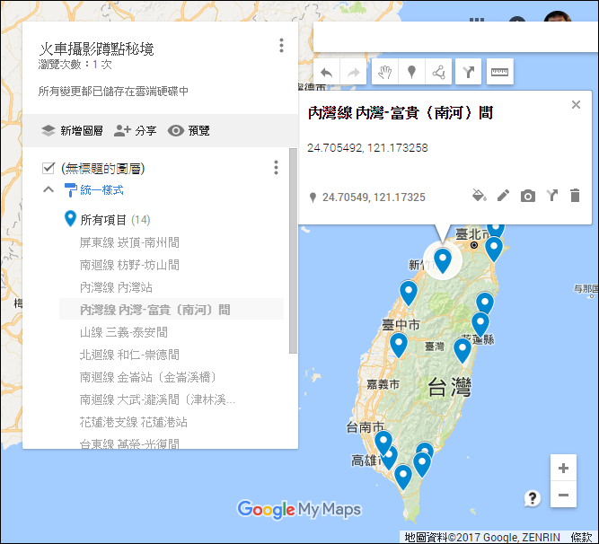
Task: Collapse the layer style chevron
Action: click(x=48, y=189)
